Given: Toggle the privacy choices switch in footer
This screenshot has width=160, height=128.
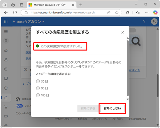Looking at the screenshot, I should click(x=19, y=106).
